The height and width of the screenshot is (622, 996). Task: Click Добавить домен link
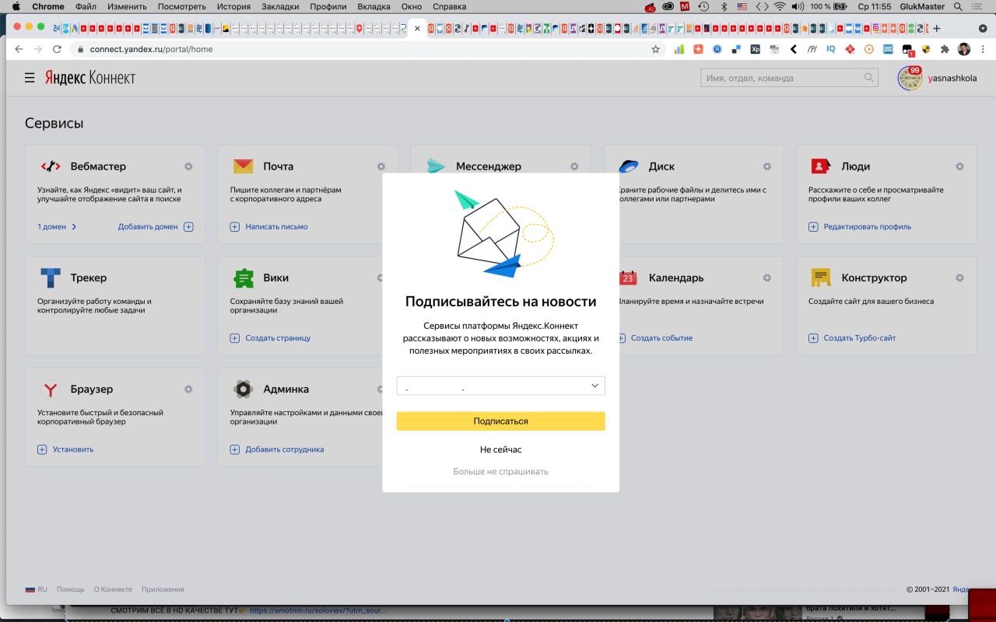(x=156, y=227)
